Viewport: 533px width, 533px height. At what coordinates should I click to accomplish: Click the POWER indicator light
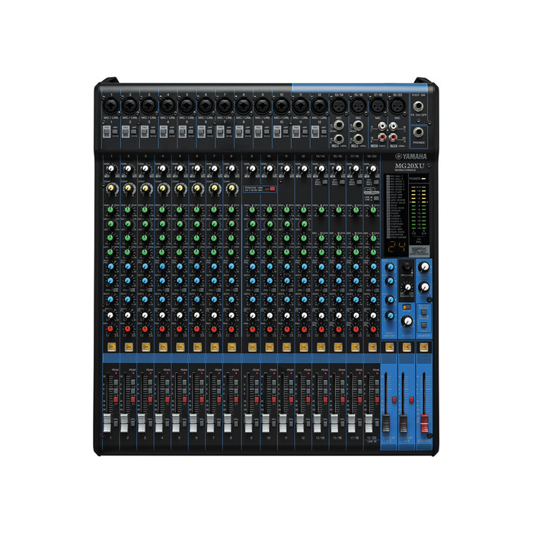pyautogui.click(x=423, y=178)
